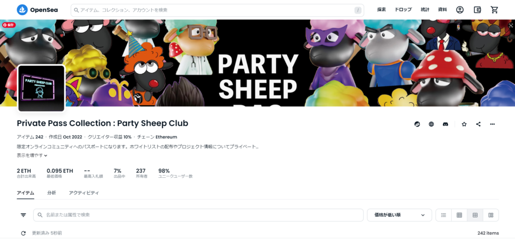The height and width of the screenshot is (239, 515).
Task: Switch to small grid view layout
Action: 459,215
